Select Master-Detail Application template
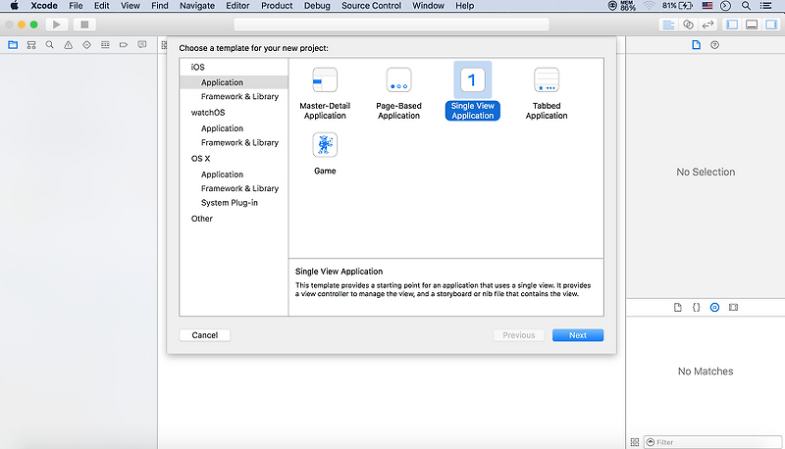785x449 pixels. [325, 93]
